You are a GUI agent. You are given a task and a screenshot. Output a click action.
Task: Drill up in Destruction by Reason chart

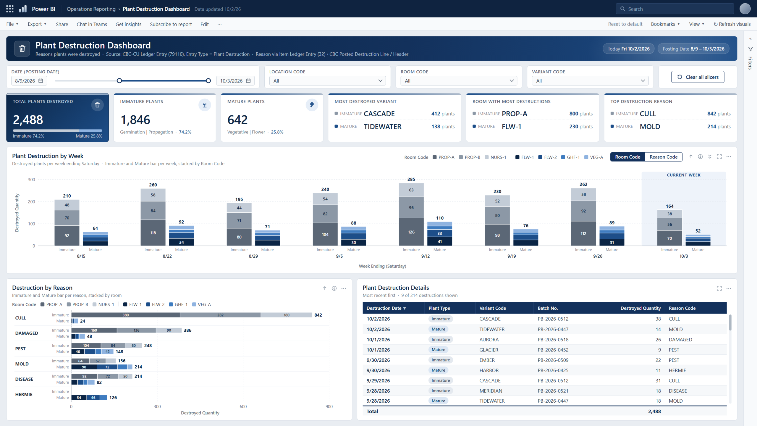pyautogui.click(x=325, y=288)
